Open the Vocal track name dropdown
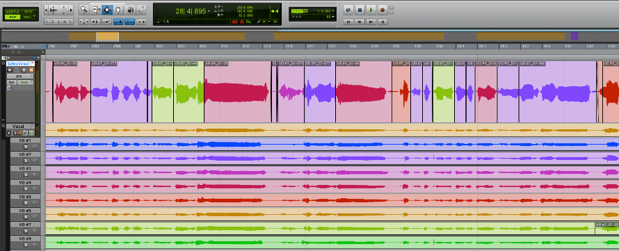This screenshot has width=619, height=251. (x=33, y=127)
